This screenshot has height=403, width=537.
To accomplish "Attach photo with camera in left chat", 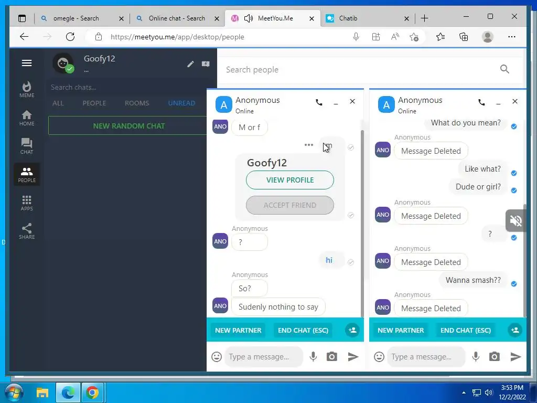I will click(x=331, y=357).
